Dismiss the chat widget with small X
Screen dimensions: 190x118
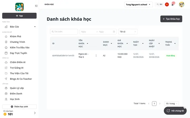(x=185, y=107)
